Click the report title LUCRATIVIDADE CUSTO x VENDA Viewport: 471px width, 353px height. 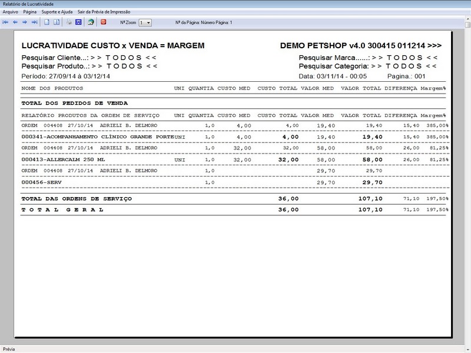point(112,45)
